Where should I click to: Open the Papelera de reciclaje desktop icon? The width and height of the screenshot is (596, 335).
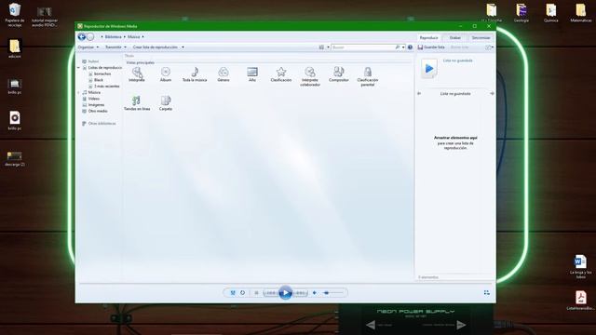point(15,15)
